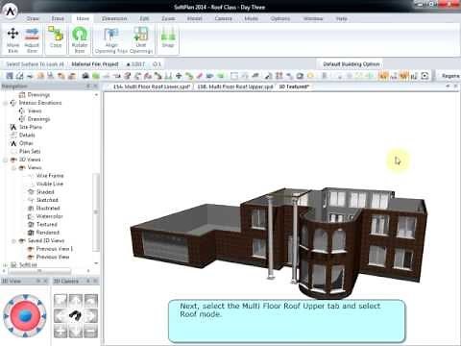Click the Unit Openings tool
The image size is (461, 346).
pyautogui.click(x=140, y=40)
